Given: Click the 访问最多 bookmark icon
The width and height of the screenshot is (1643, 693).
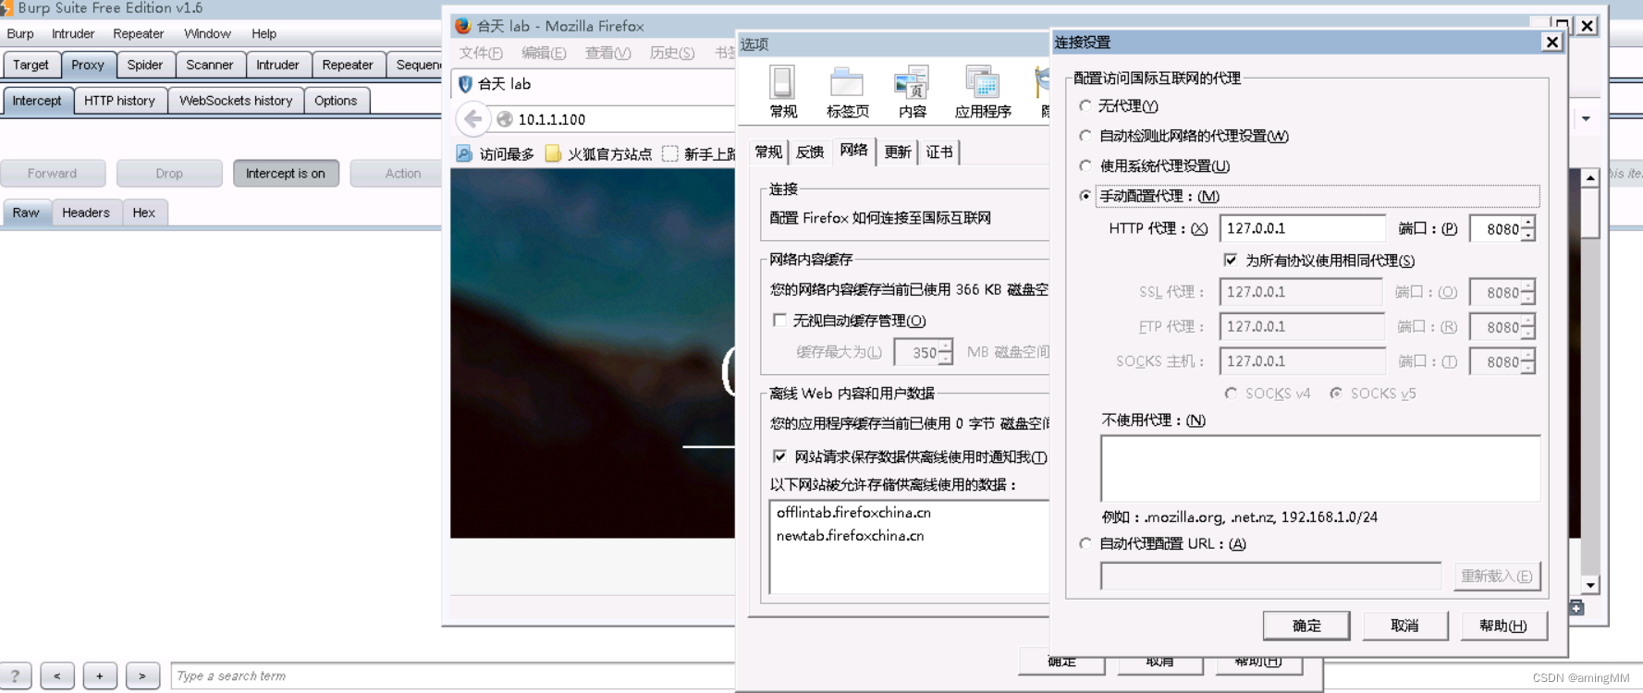Looking at the screenshot, I should tap(465, 153).
